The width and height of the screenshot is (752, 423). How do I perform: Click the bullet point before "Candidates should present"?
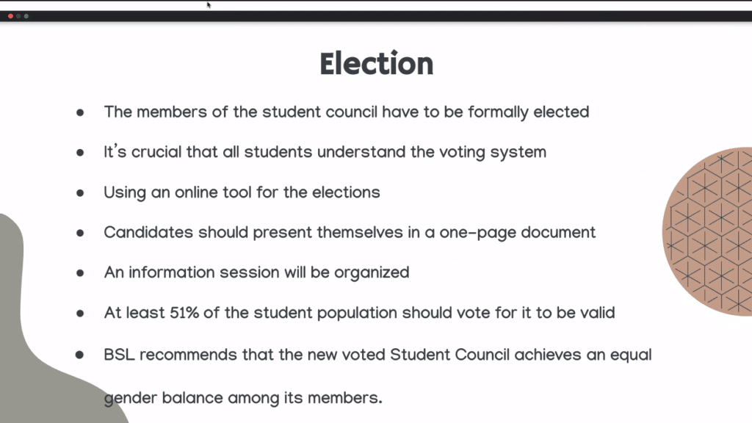pos(80,233)
